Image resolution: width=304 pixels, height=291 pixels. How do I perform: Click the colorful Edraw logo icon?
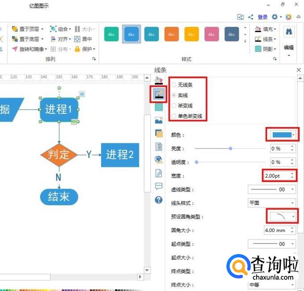point(288,17)
